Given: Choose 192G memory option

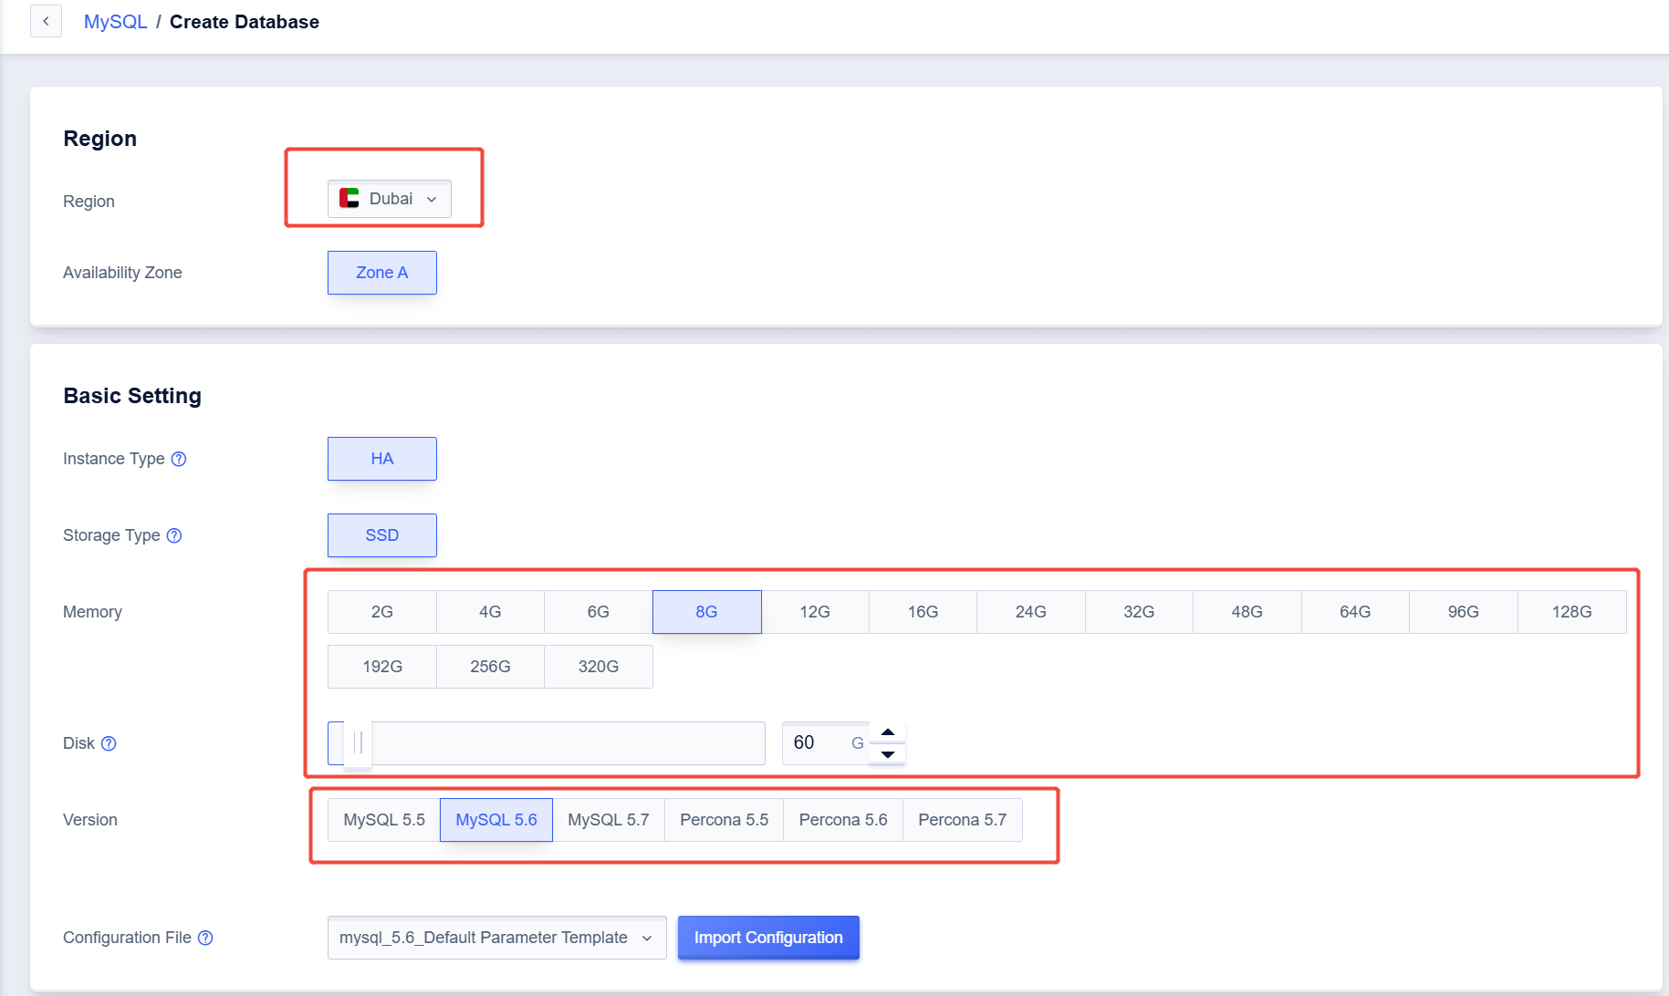Looking at the screenshot, I should click(x=382, y=667).
